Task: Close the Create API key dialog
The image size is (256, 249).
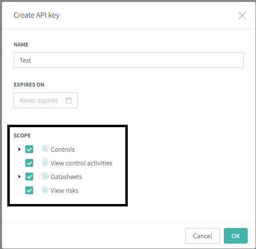Action: coord(242,16)
